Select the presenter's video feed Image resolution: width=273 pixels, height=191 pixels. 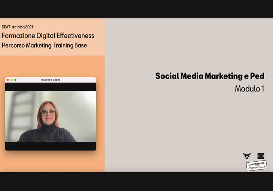click(x=51, y=116)
